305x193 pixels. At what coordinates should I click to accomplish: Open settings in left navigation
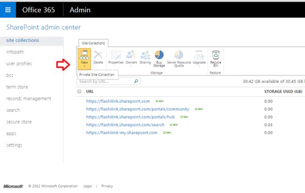[x=14, y=145]
